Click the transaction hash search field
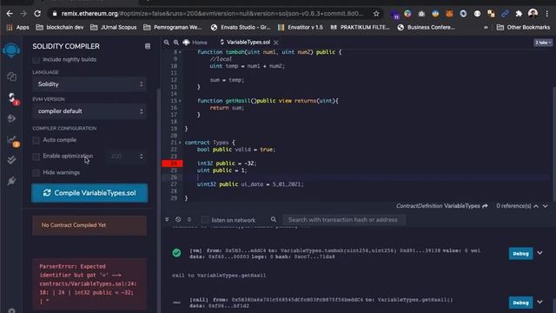 tap(344, 220)
